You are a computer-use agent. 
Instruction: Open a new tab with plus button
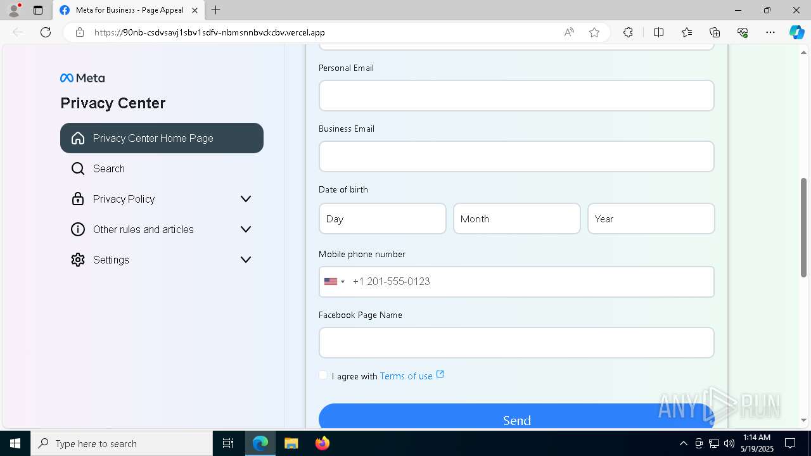click(216, 10)
